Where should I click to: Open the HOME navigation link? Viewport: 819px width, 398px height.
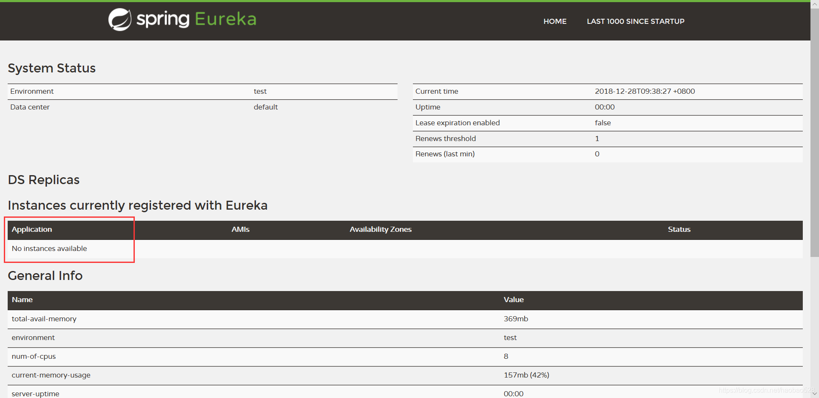555,21
